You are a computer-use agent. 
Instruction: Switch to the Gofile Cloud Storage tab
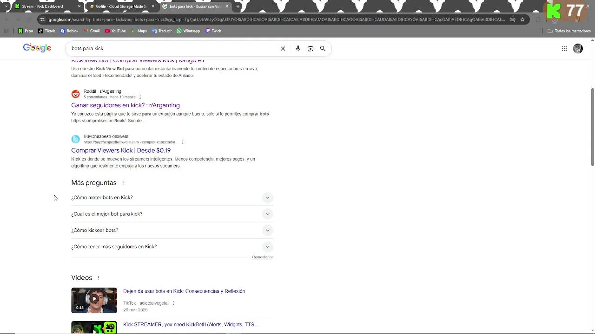(121, 6)
